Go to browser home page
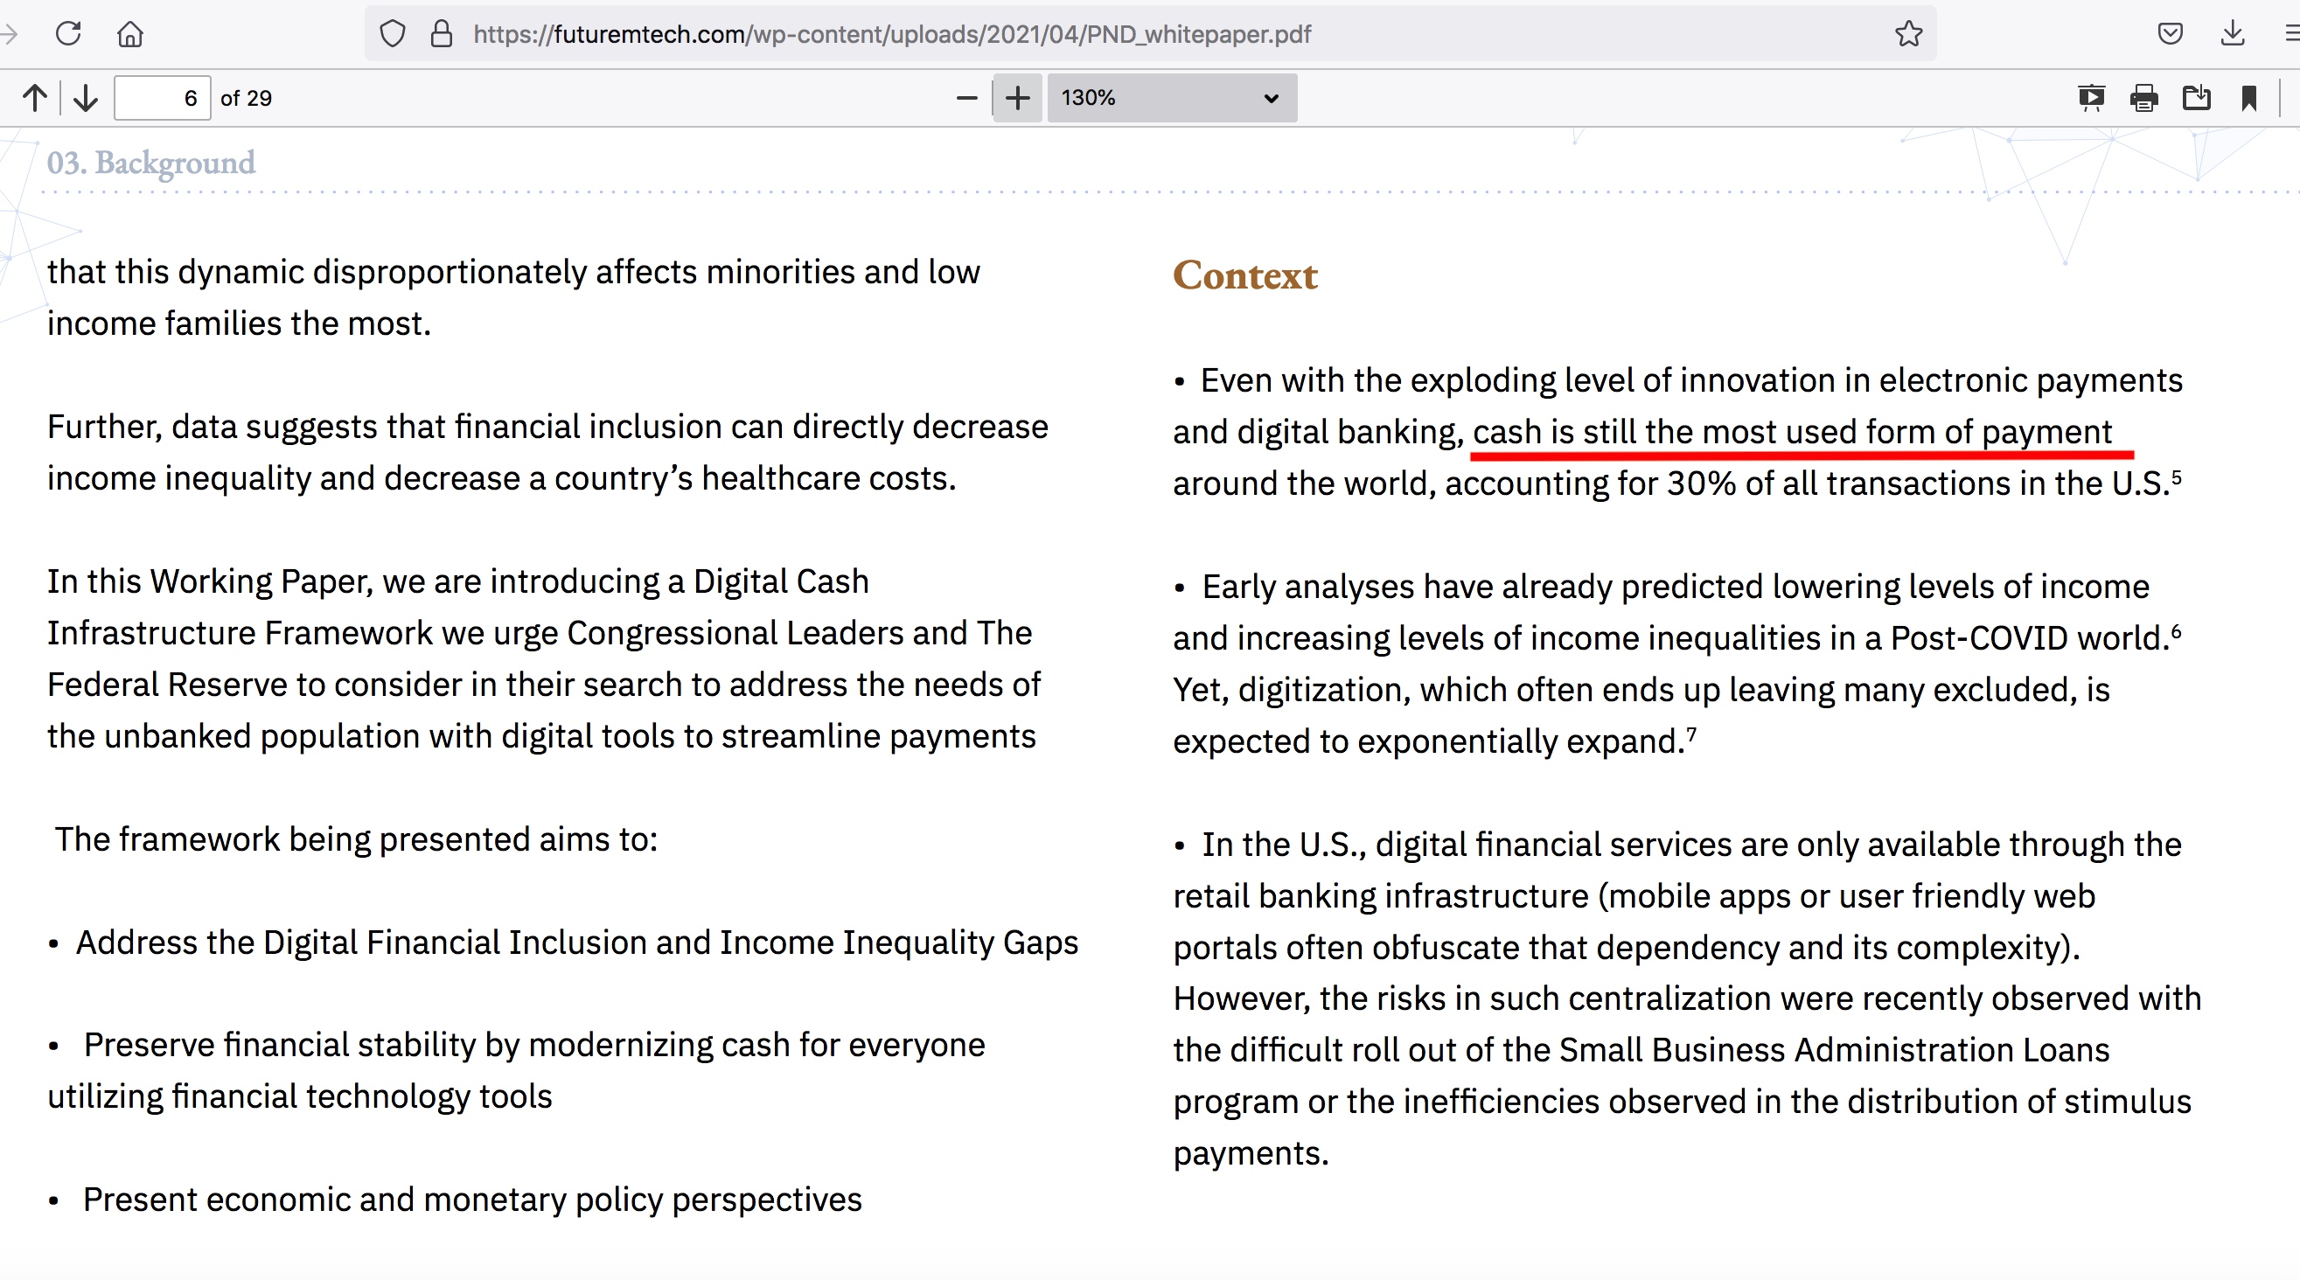 130,34
